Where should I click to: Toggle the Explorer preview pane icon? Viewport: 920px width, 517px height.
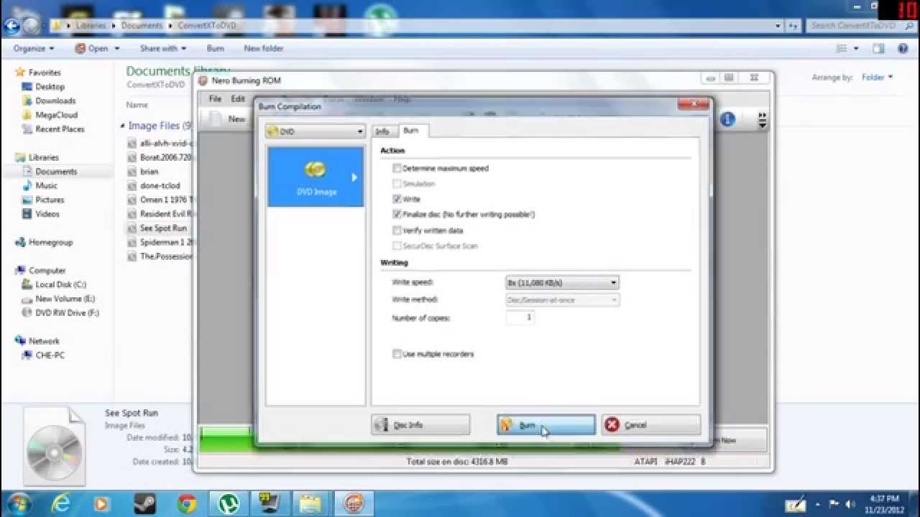click(x=878, y=49)
